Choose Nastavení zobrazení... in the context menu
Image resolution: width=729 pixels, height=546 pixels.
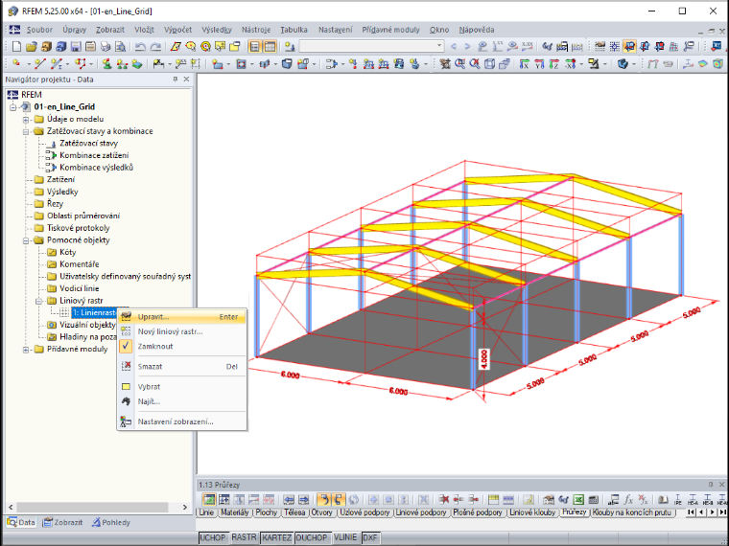click(182, 421)
